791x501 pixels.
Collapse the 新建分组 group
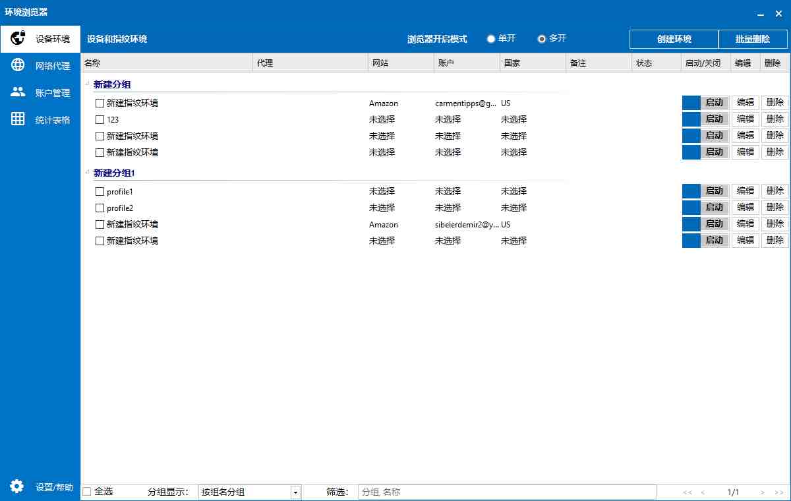click(87, 83)
